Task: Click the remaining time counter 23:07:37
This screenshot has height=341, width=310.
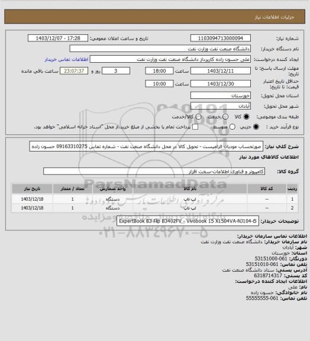Action: pos(74,71)
